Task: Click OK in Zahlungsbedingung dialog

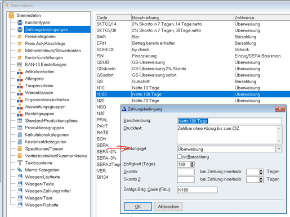Action: [138, 206]
